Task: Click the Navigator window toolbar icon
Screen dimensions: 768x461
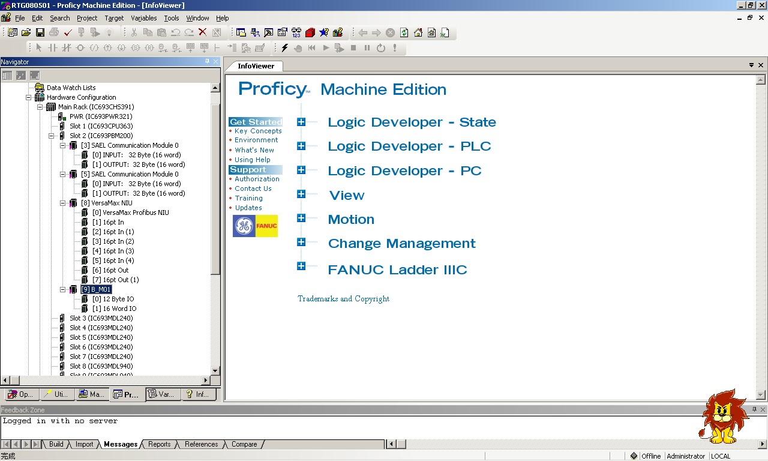Action: click(x=241, y=32)
